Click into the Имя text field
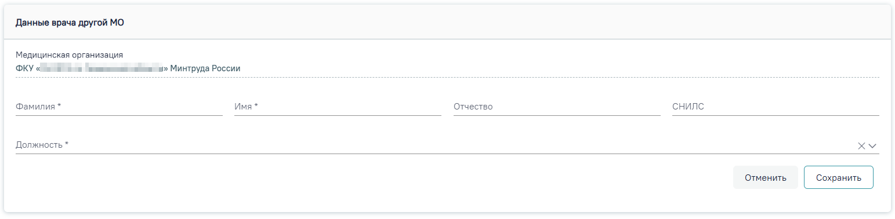This screenshot has width=895, height=219. (x=338, y=107)
